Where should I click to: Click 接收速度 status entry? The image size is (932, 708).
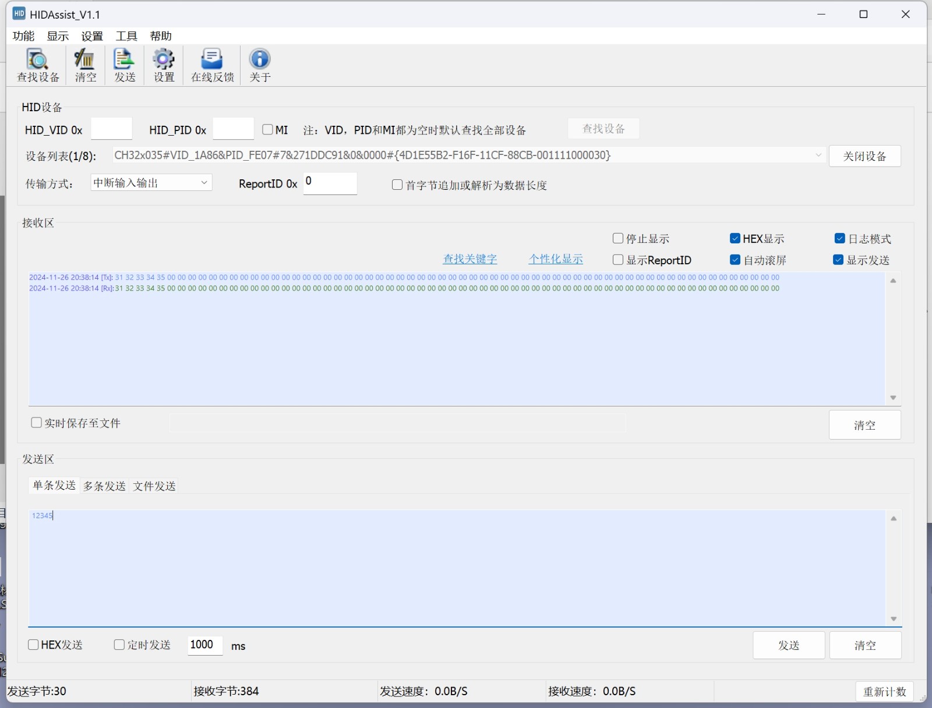tap(592, 691)
